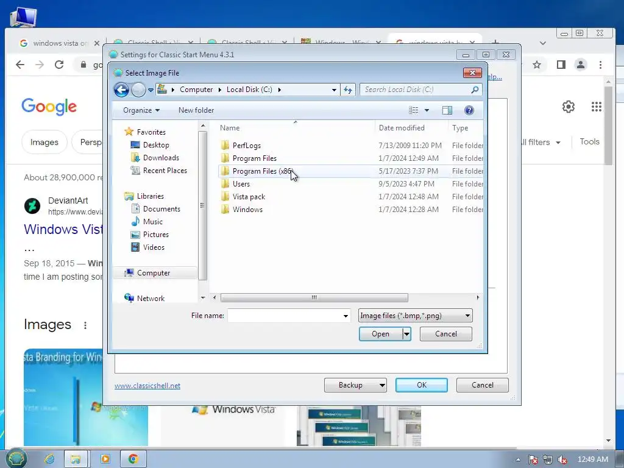624x468 pixels.
Task: Click Local Disk (C:) in address breadcrumb
Action: 249,90
